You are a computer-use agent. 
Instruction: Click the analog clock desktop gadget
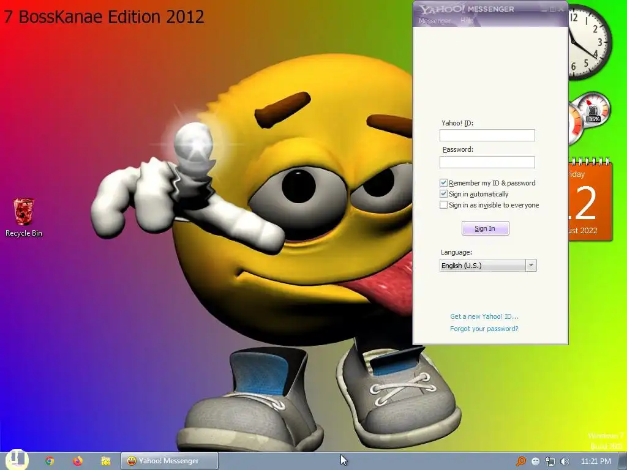[x=590, y=42]
